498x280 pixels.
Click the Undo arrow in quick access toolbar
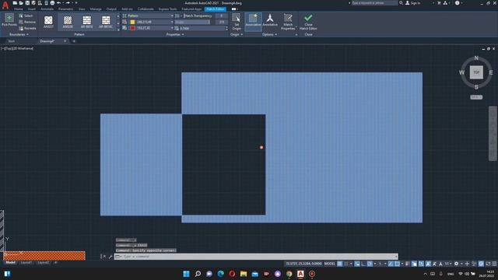point(58,3)
